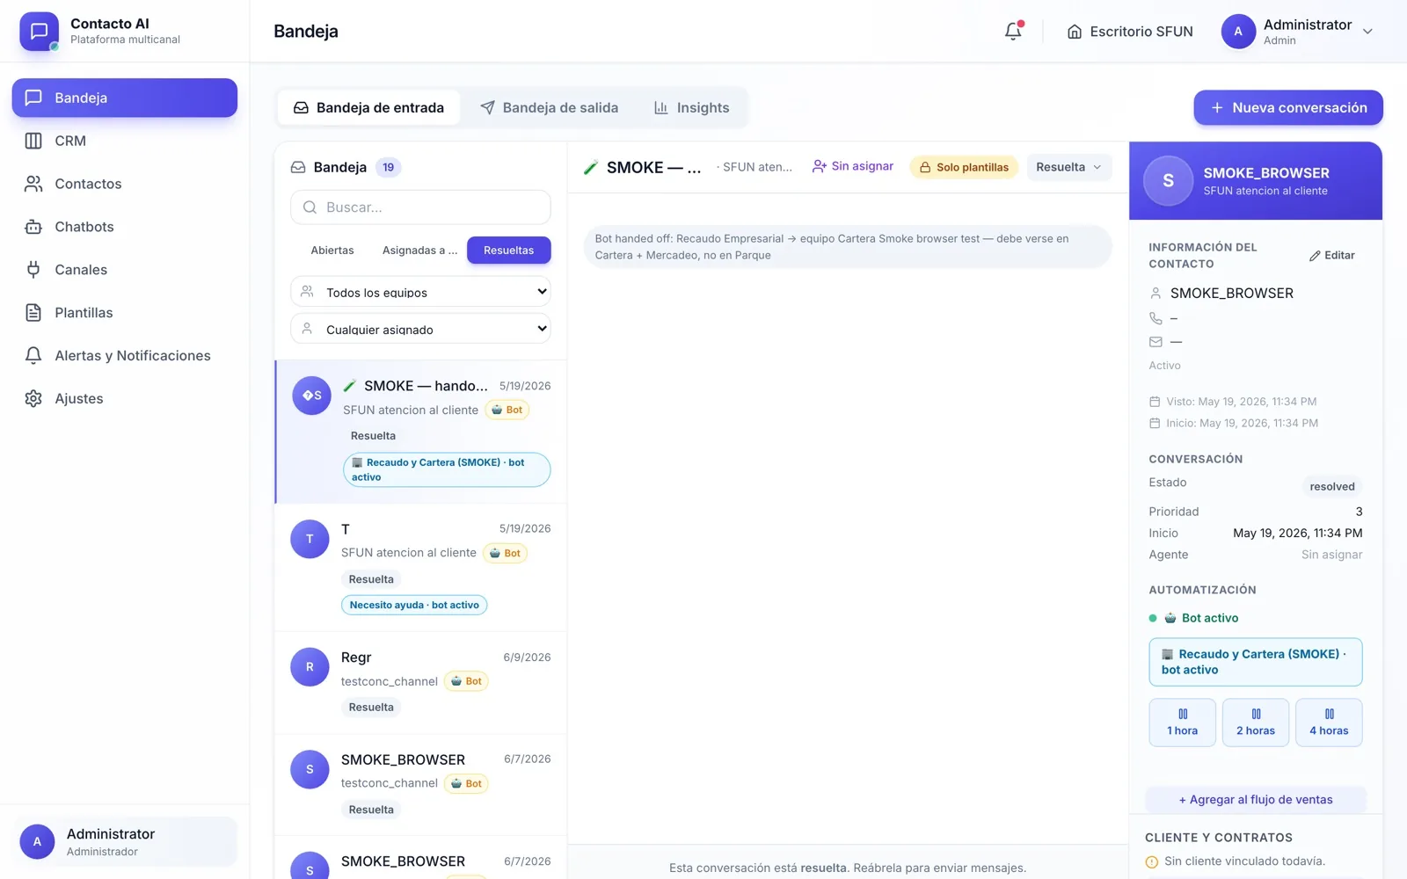Click the Administrator profile card at bottom
The width and height of the screenshot is (1407, 879).
pyautogui.click(x=126, y=842)
